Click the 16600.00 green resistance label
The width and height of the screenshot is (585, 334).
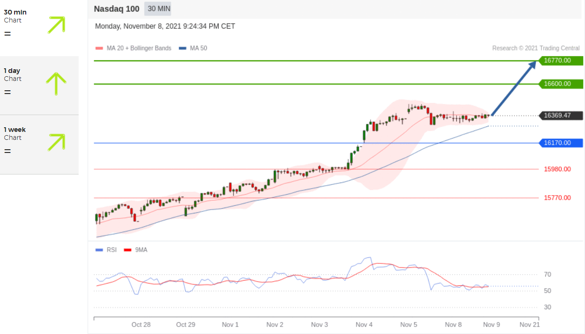[561, 84]
